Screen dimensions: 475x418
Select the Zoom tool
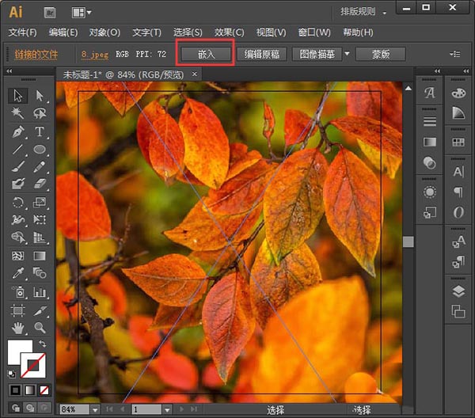click(40, 328)
